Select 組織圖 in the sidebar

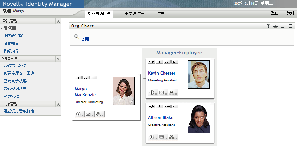click(10, 28)
